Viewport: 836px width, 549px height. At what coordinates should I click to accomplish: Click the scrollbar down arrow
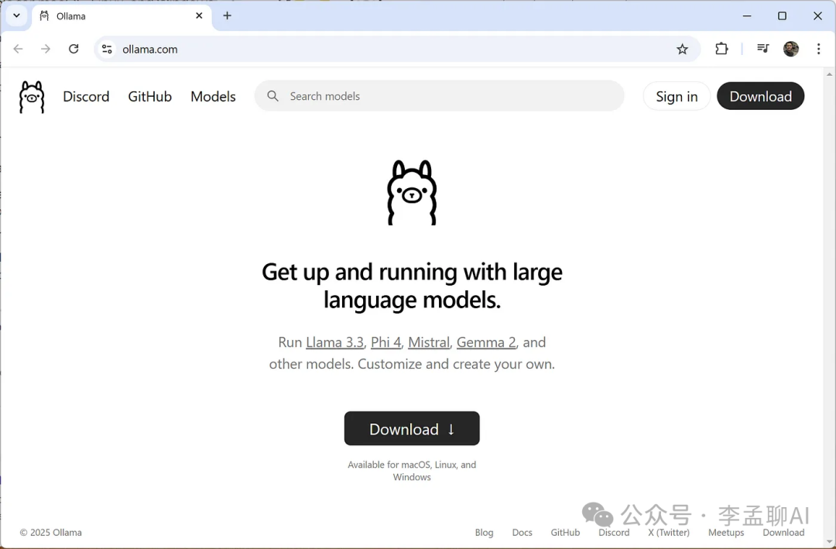pyautogui.click(x=830, y=542)
